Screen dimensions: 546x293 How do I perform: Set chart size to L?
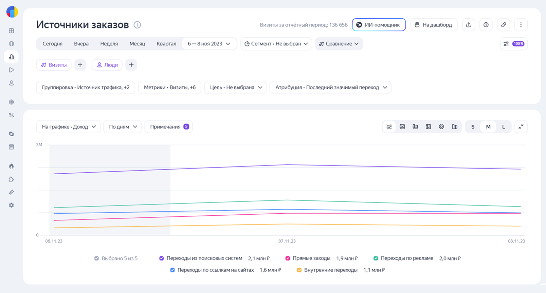tap(504, 127)
